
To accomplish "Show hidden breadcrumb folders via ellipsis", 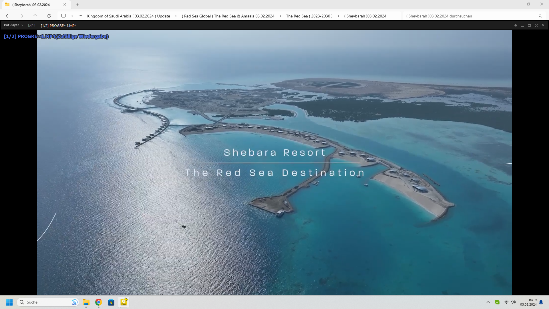I will click(x=80, y=16).
